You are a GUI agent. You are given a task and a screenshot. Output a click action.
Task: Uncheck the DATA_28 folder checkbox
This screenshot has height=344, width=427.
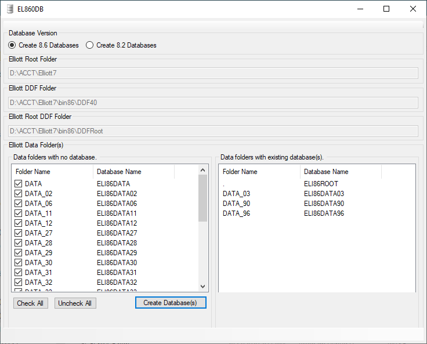point(18,242)
